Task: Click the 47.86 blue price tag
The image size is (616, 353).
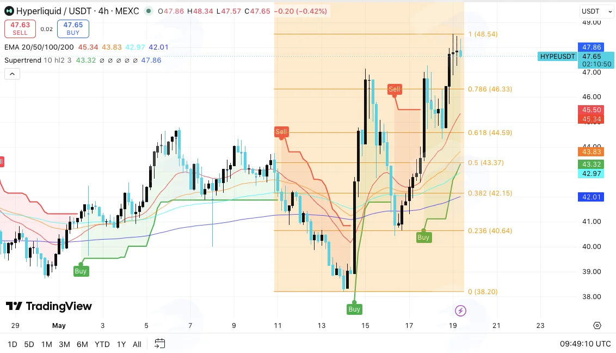Action: coord(592,47)
